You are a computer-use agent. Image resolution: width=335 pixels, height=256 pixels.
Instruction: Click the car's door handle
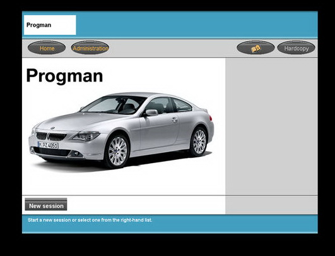pyautogui.click(x=175, y=120)
